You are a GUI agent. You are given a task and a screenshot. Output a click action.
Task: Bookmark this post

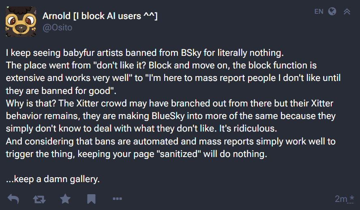(x=91, y=199)
